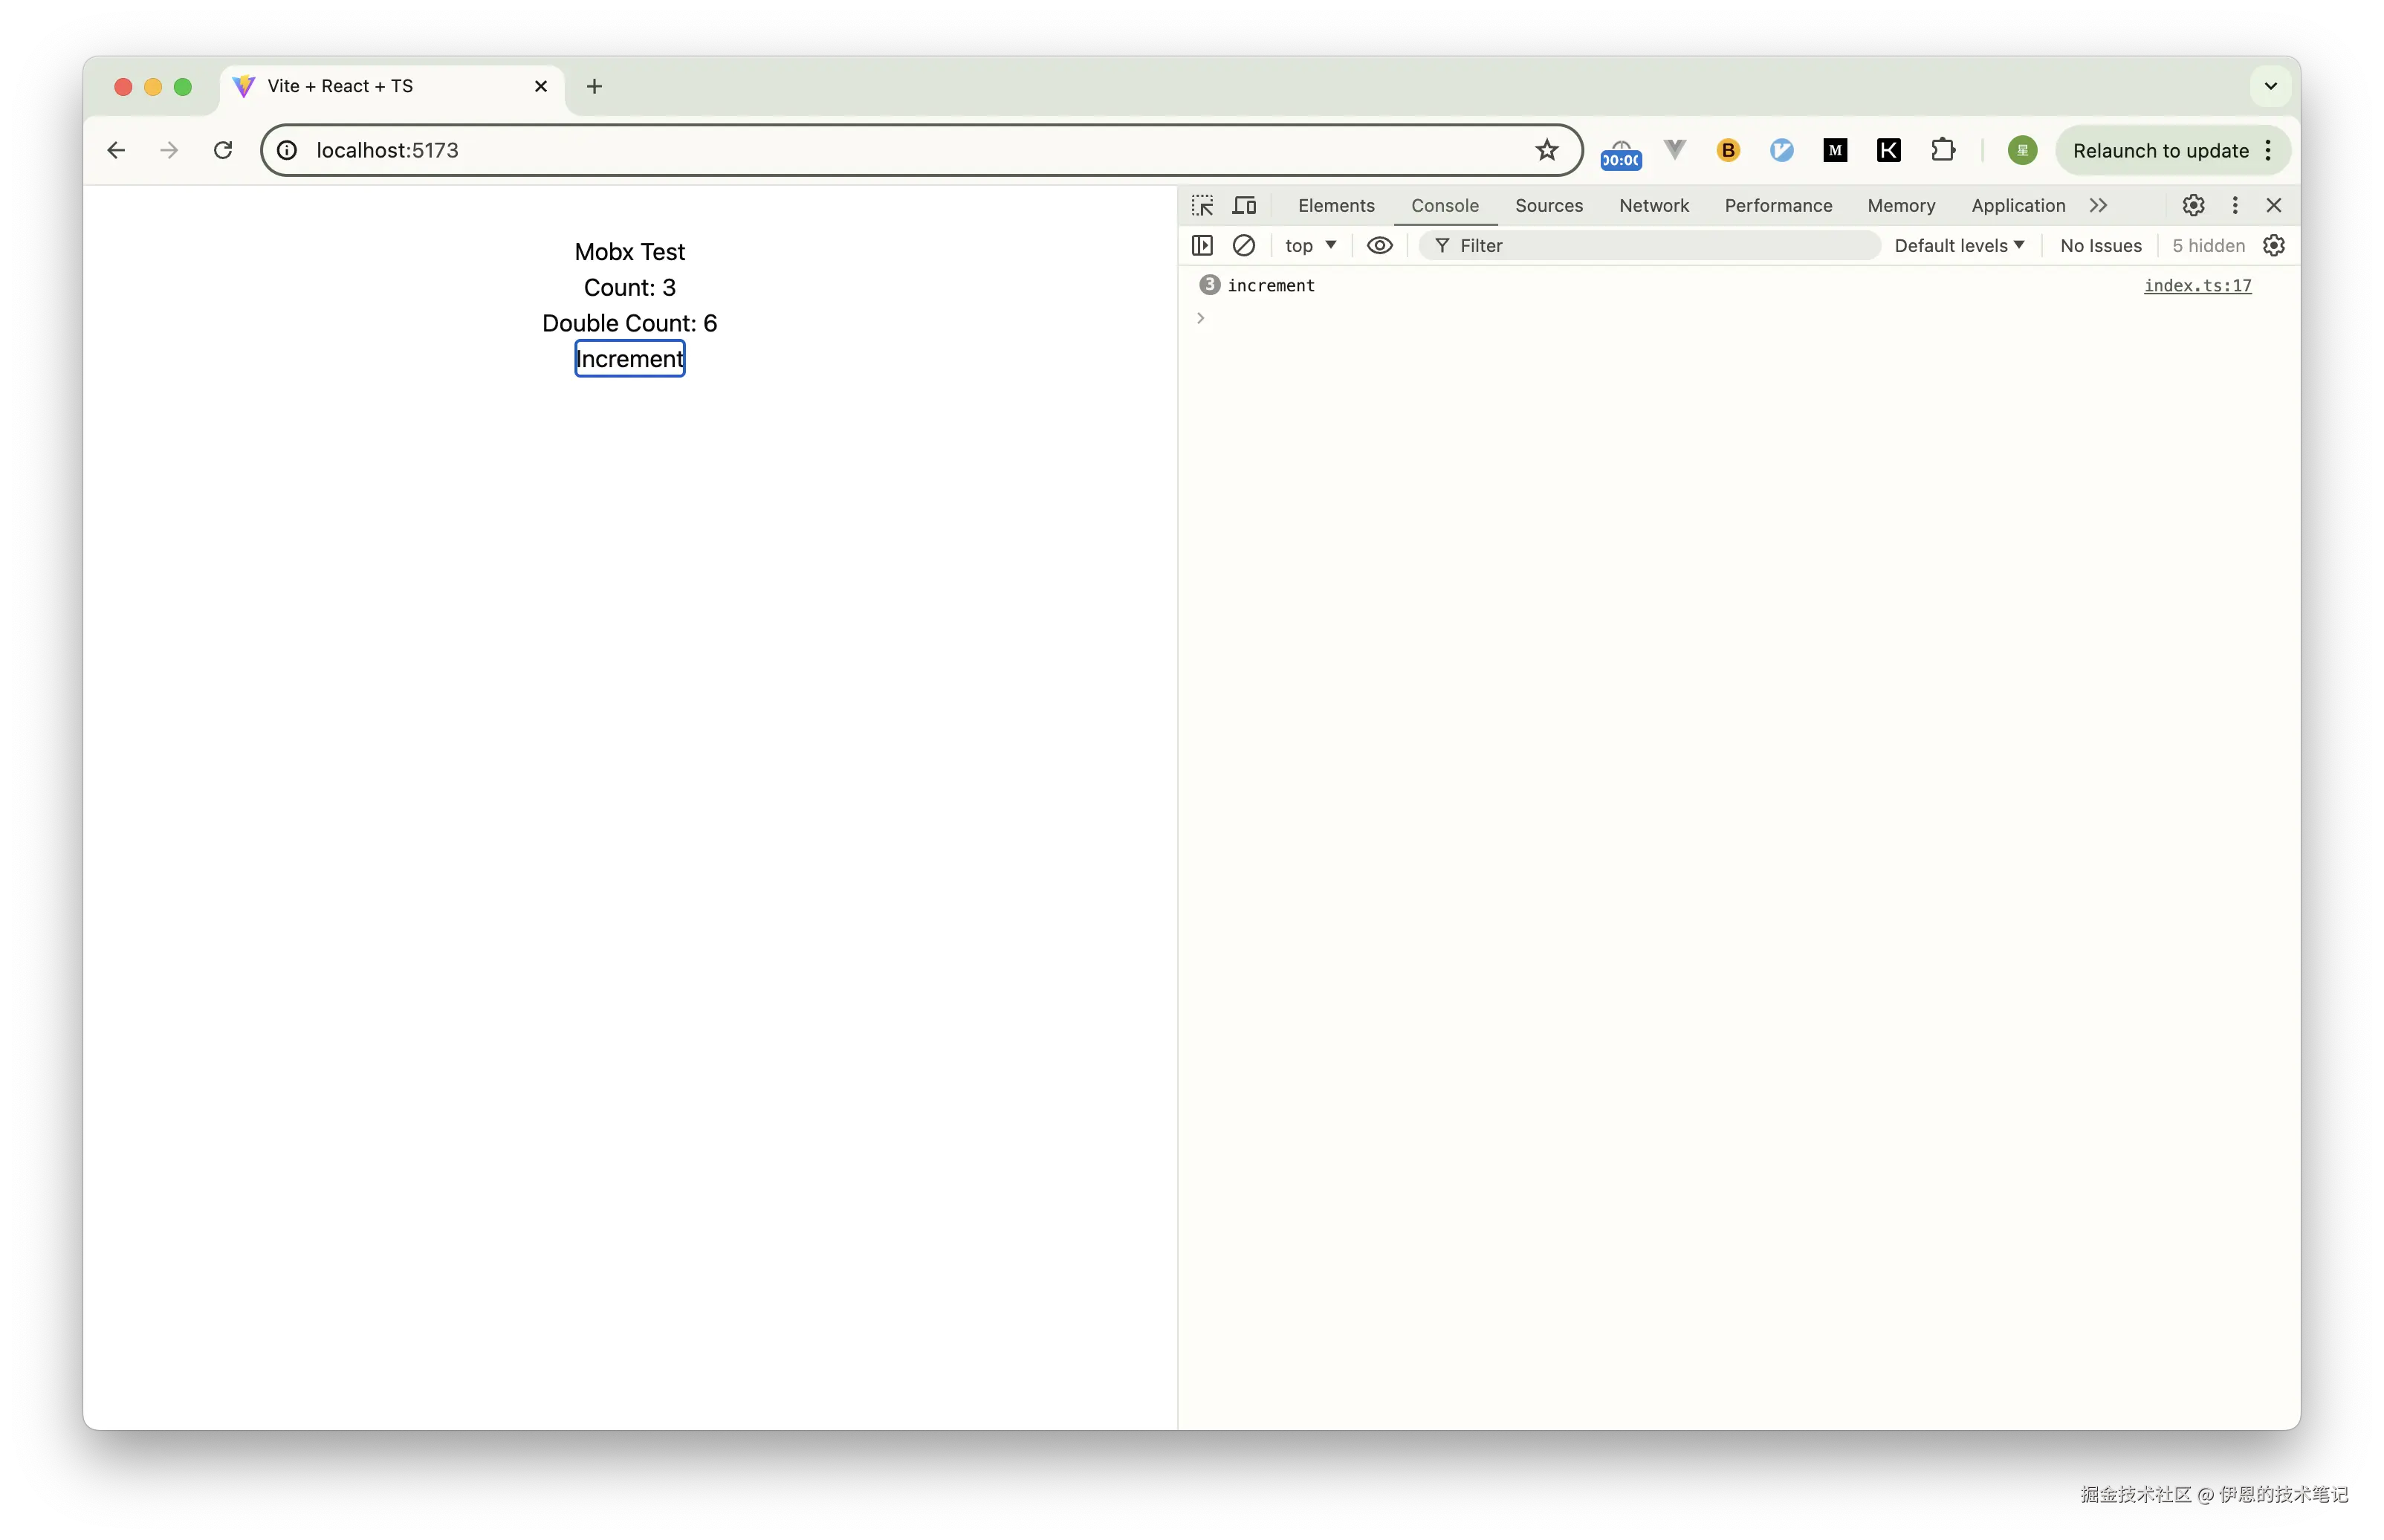Image resolution: width=2384 pixels, height=1540 pixels.
Task: Open DevTools customize three-dot menu
Action: click(2234, 205)
